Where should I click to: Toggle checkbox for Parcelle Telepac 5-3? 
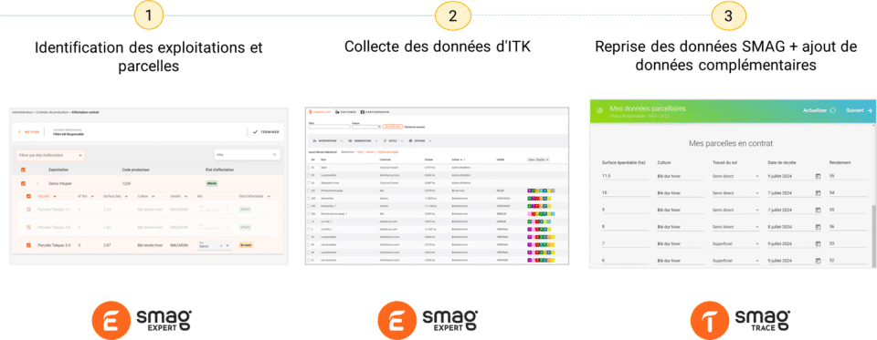click(28, 245)
